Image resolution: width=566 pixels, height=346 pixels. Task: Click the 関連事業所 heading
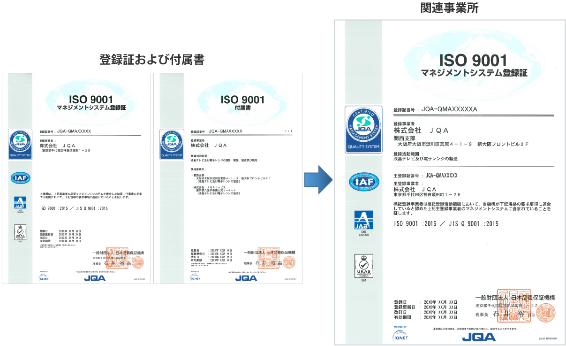coord(450,8)
